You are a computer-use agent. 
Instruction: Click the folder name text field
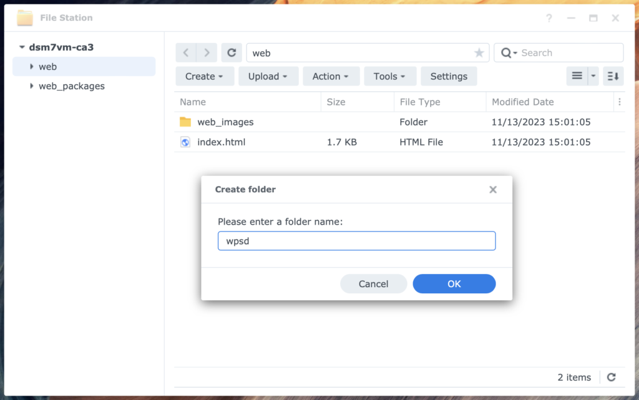pos(356,240)
